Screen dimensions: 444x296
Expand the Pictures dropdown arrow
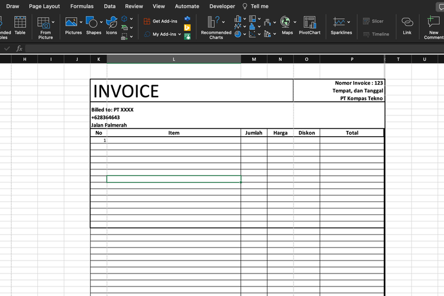[81, 22]
